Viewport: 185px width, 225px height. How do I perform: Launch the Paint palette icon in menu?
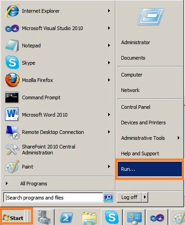[12, 167]
